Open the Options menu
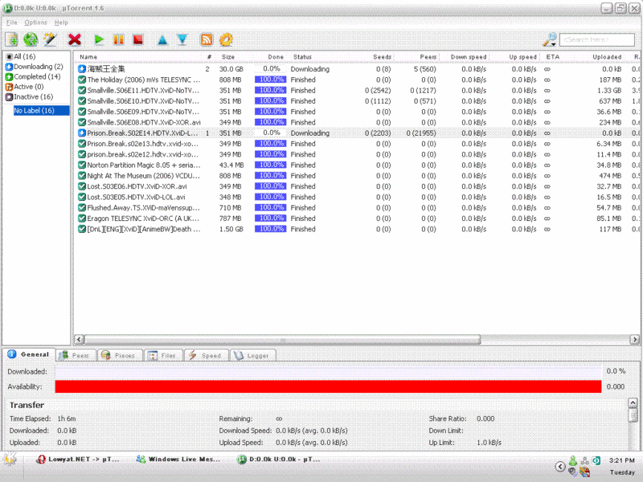Screen dimensions: 643x482 (35, 22)
